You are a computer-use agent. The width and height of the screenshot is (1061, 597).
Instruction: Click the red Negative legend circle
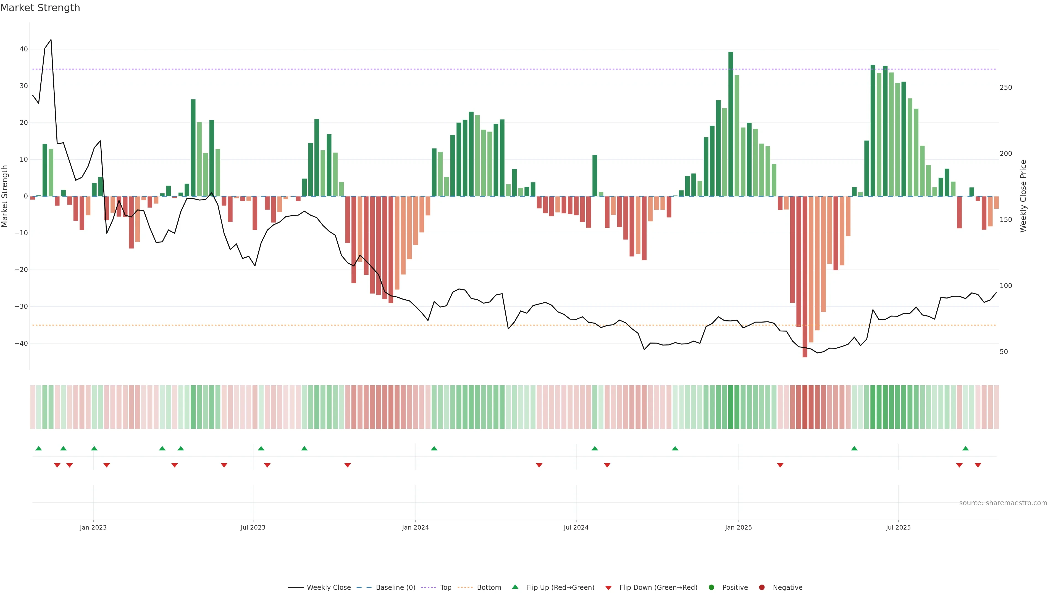(x=761, y=588)
